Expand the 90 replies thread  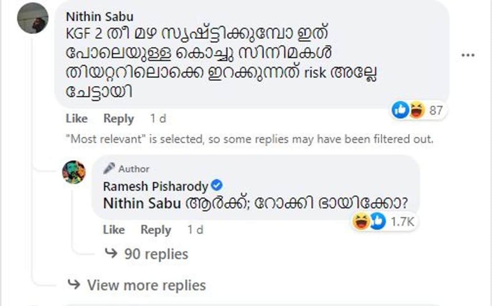[x=156, y=254]
